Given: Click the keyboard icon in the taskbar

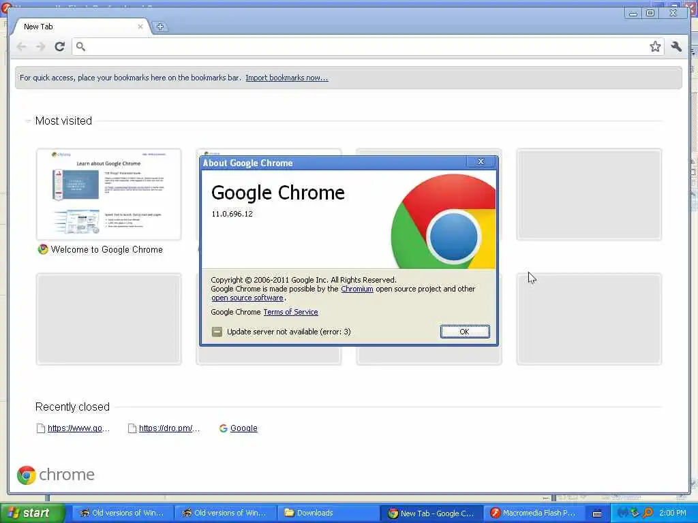Looking at the screenshot, I should point(597,513).
